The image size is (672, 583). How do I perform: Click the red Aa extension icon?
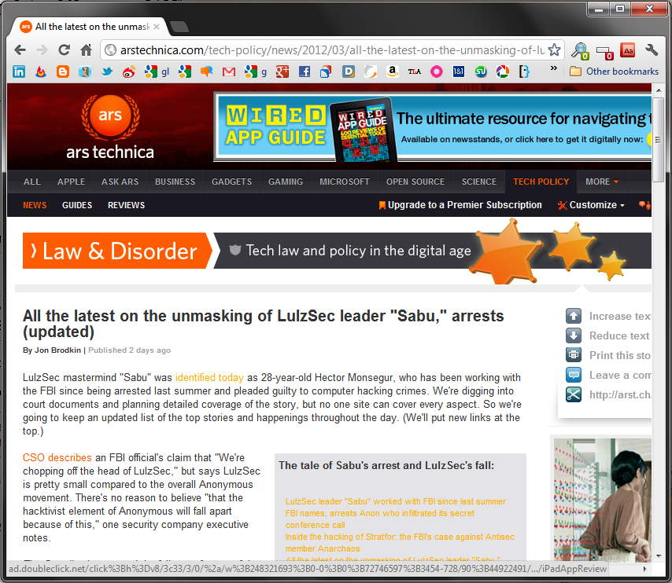click(628, 50)
